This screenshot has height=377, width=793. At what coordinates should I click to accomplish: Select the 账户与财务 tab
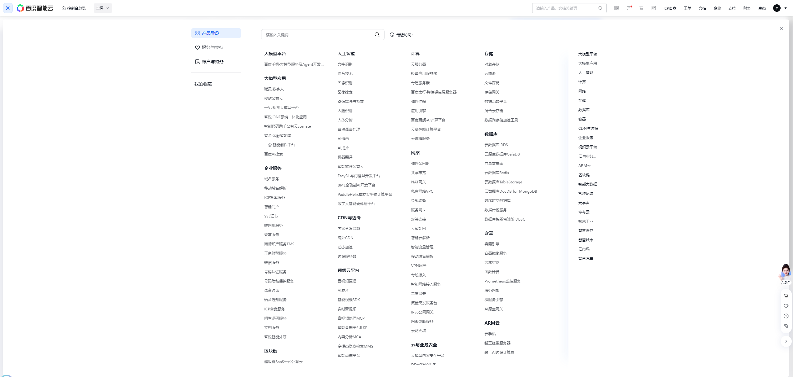click(x=216, y=62)
